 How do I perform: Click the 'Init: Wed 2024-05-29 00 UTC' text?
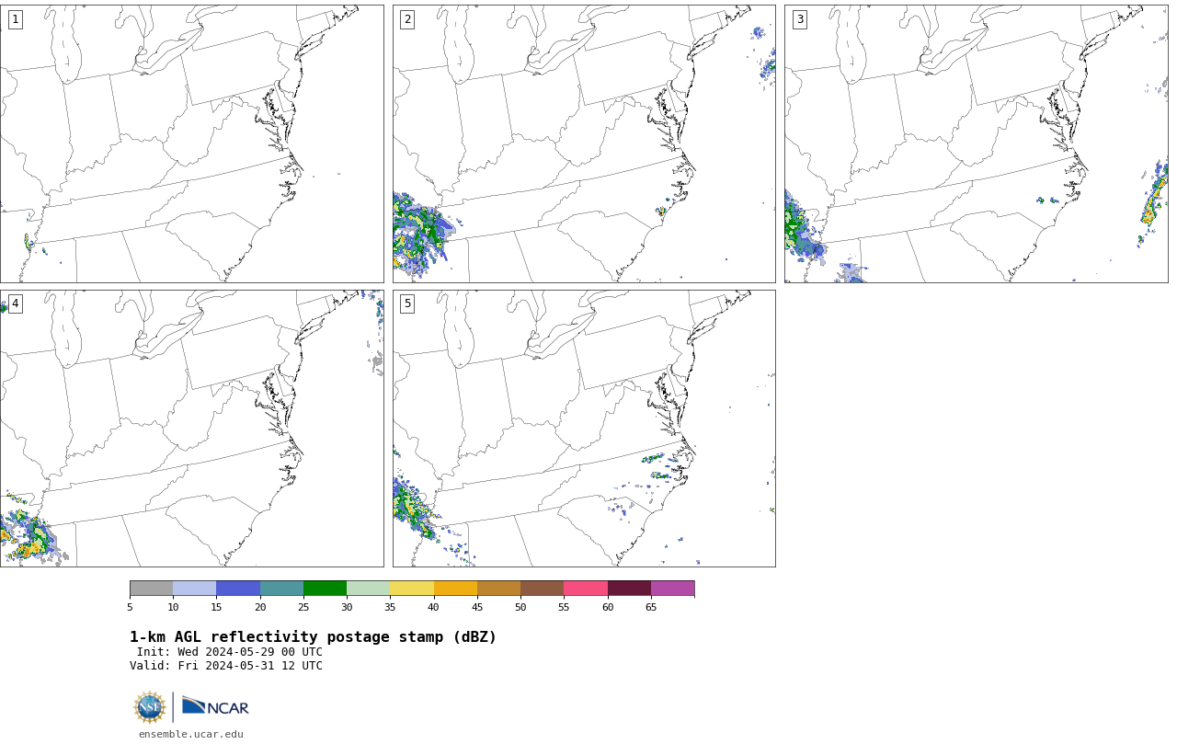(230, 652)
